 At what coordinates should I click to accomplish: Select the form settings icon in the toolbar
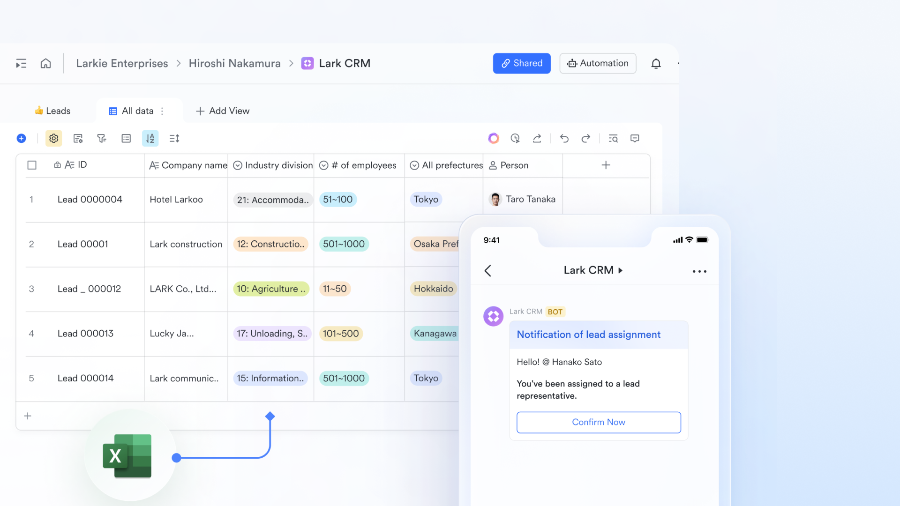[x=78, y=138]
